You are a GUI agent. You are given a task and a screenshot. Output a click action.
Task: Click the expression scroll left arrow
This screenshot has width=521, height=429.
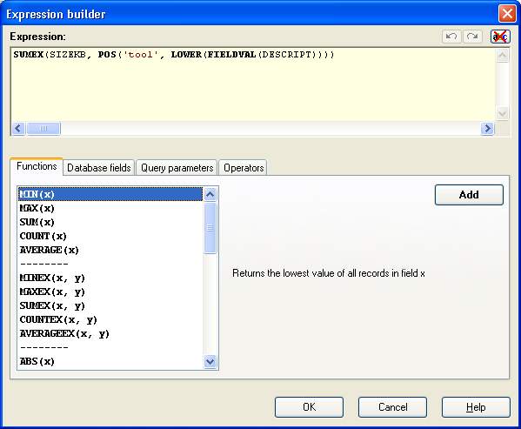click(x=18, y=128)
